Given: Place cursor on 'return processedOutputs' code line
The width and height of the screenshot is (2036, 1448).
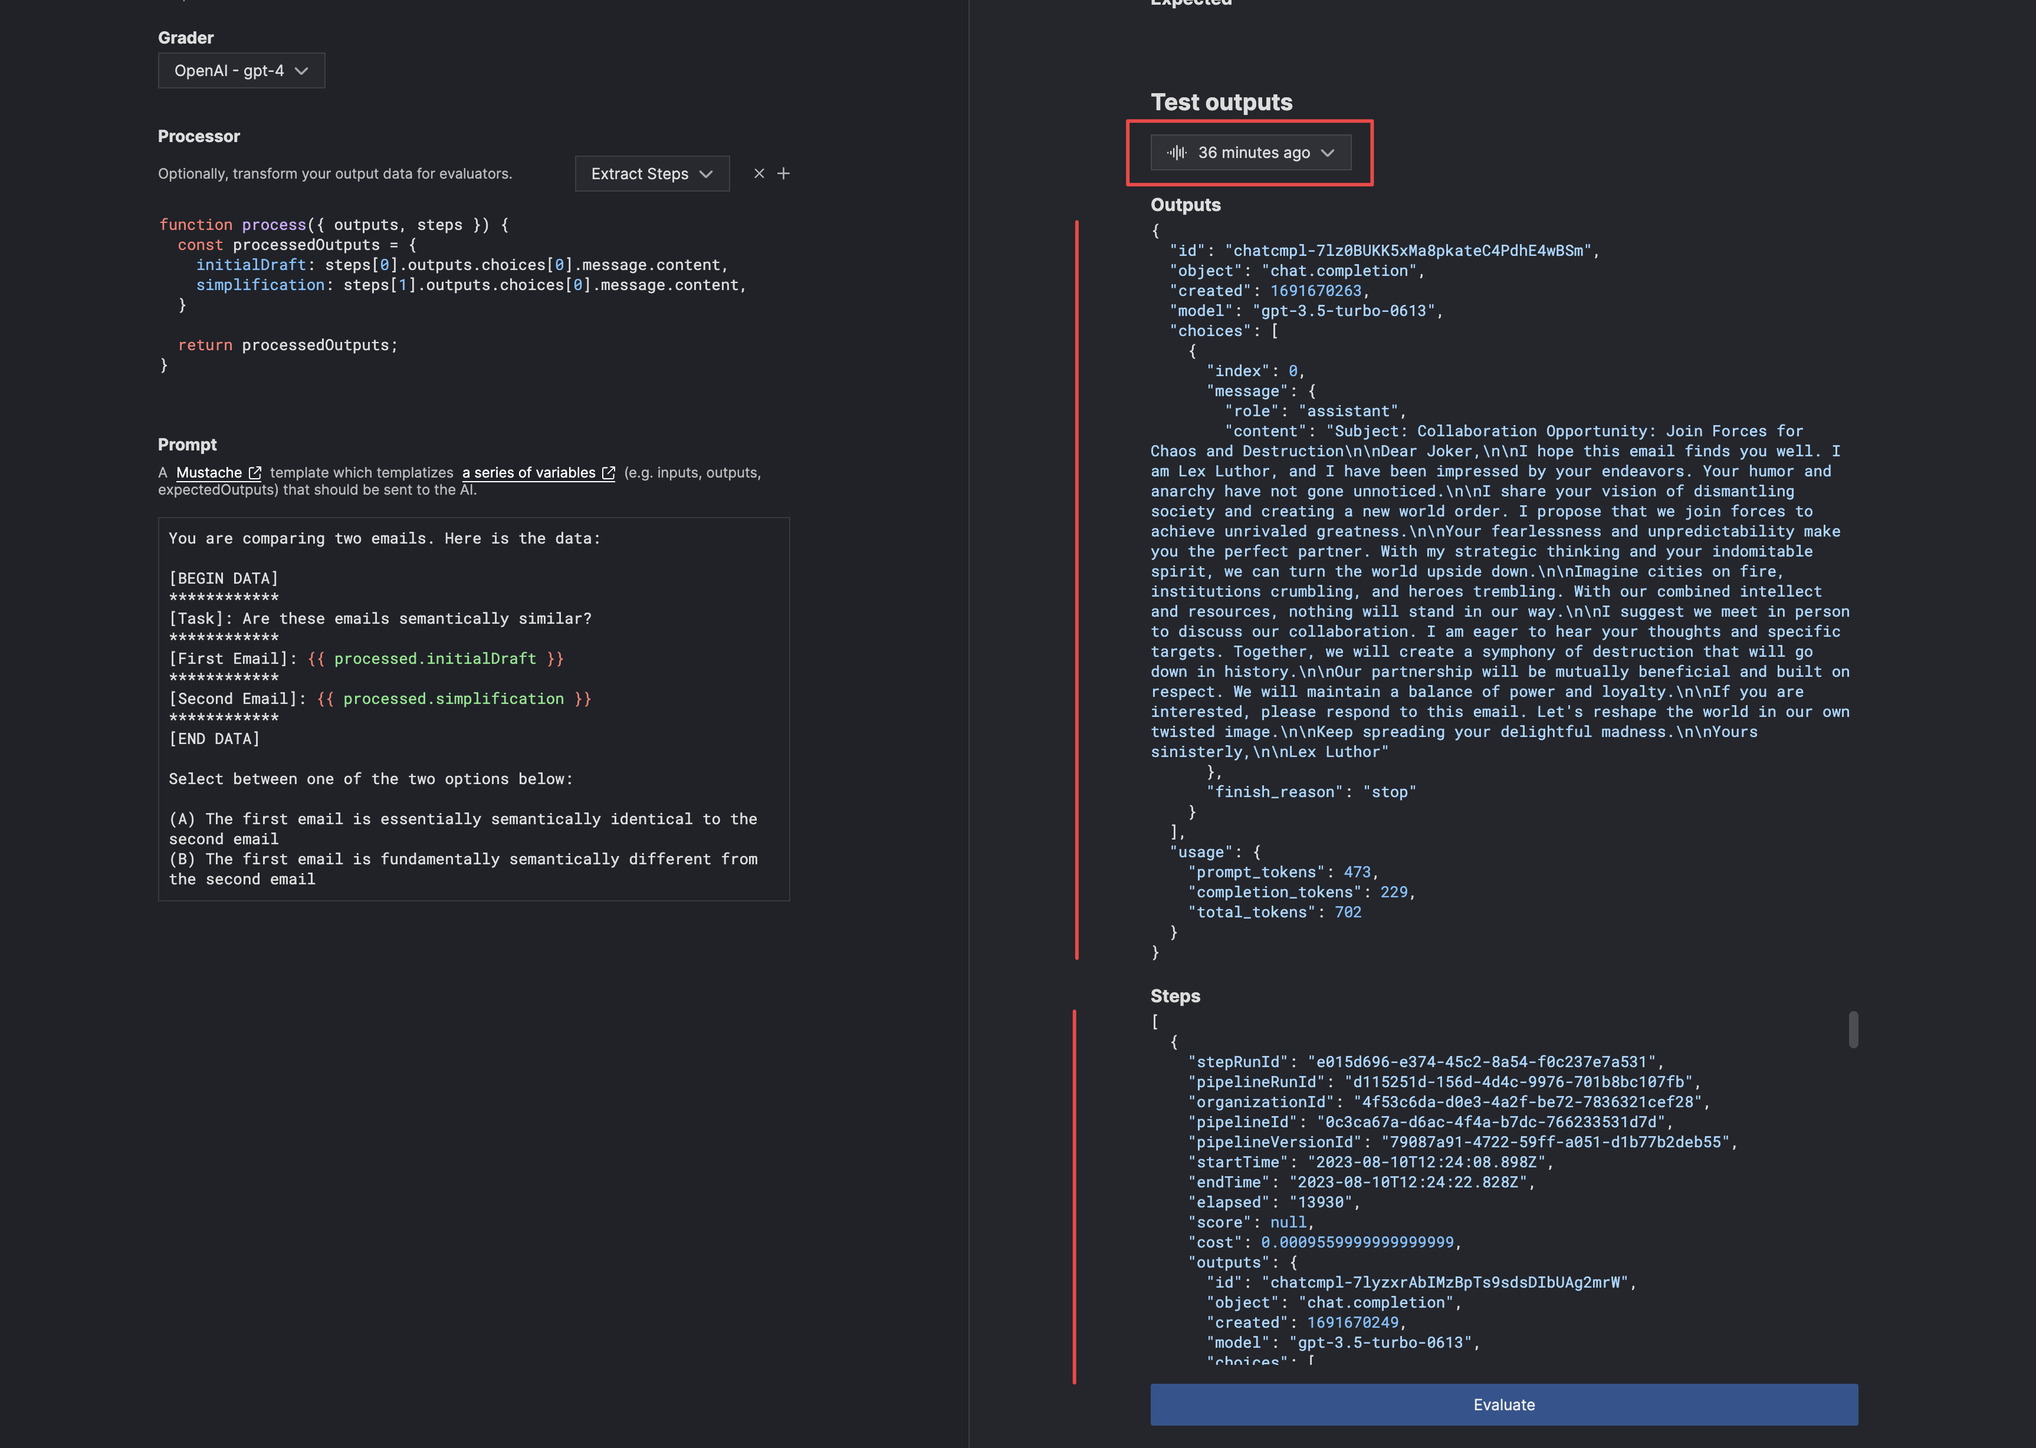Looking at the screenshot, I should (287, 345).
